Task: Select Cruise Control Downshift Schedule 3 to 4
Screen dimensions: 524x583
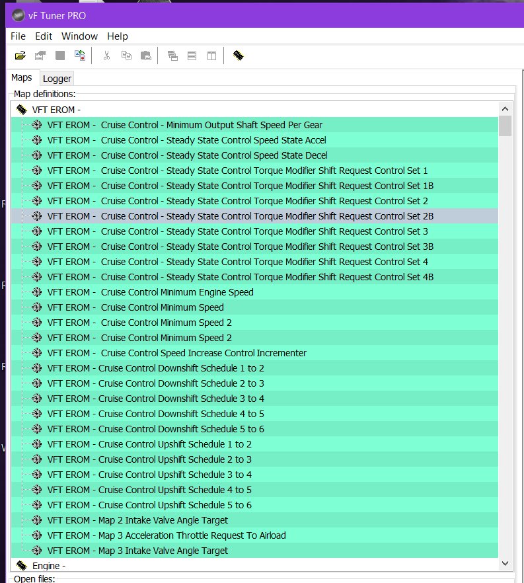Action: [254, 399]
